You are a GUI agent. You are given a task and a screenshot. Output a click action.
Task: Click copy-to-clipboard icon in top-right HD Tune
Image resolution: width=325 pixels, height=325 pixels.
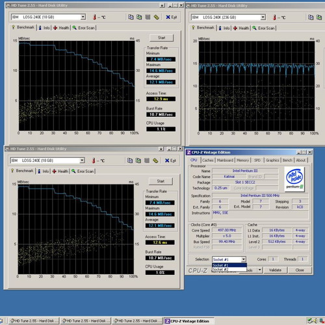311,18
